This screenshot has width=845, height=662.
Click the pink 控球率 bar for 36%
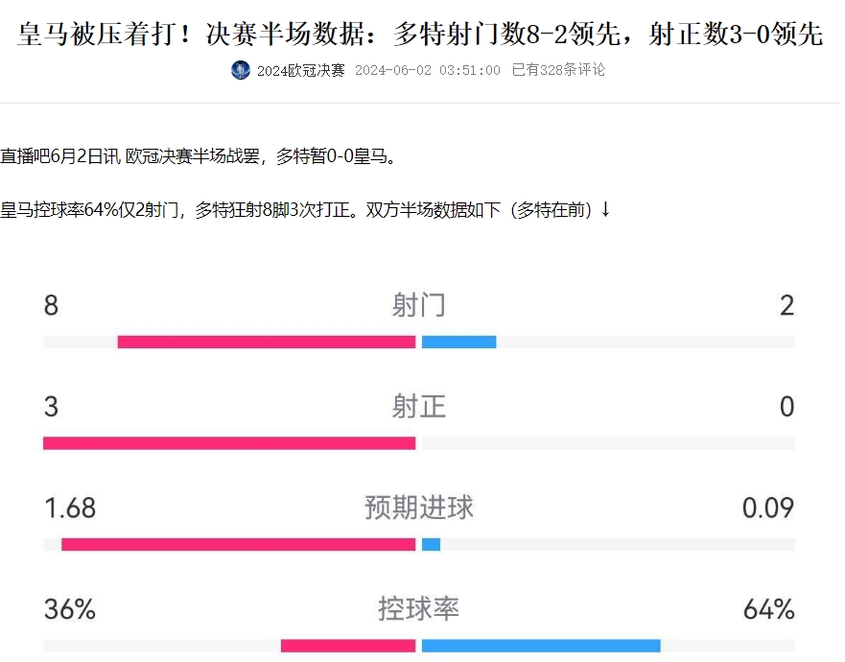[x=348, y=646]
